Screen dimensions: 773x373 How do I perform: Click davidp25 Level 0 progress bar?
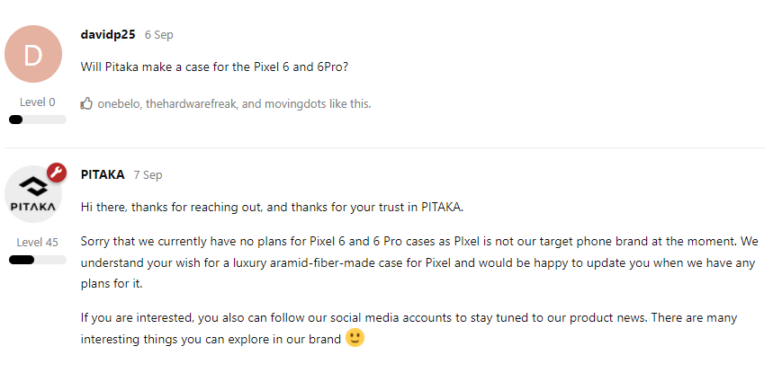coord(38,120)
